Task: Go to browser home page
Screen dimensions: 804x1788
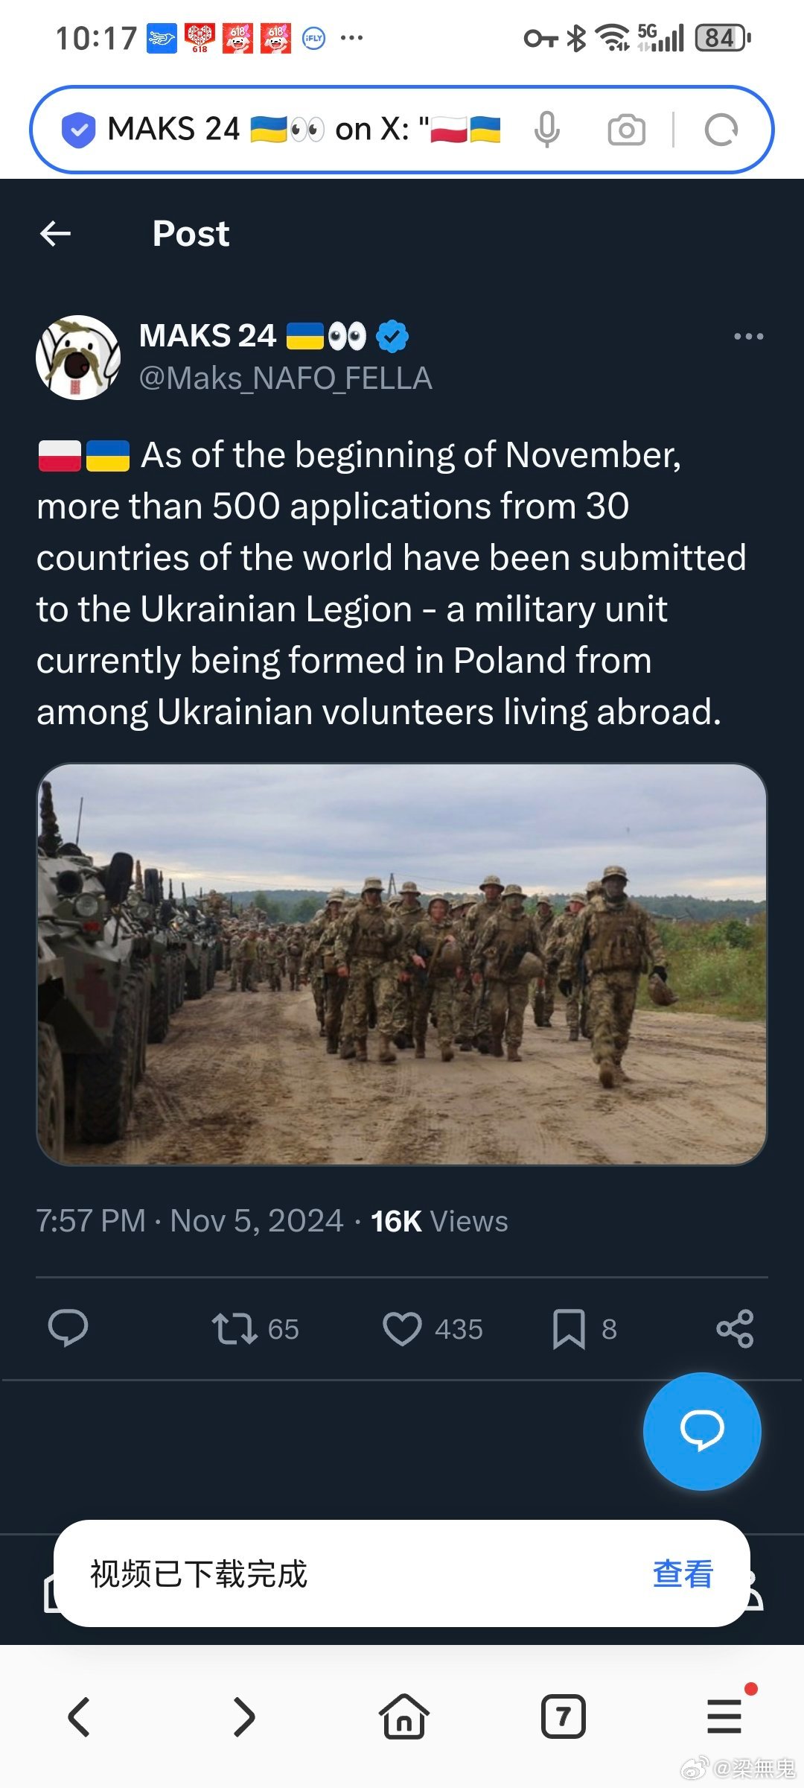Action: tap(403, 1716)
